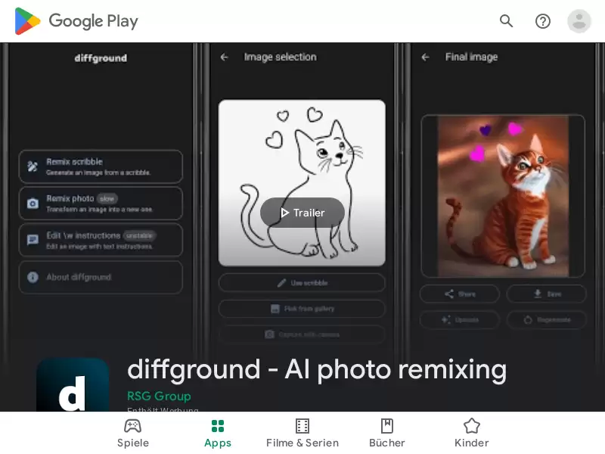Switch to Apps tab
605x454 pixels.
(218, 433)
